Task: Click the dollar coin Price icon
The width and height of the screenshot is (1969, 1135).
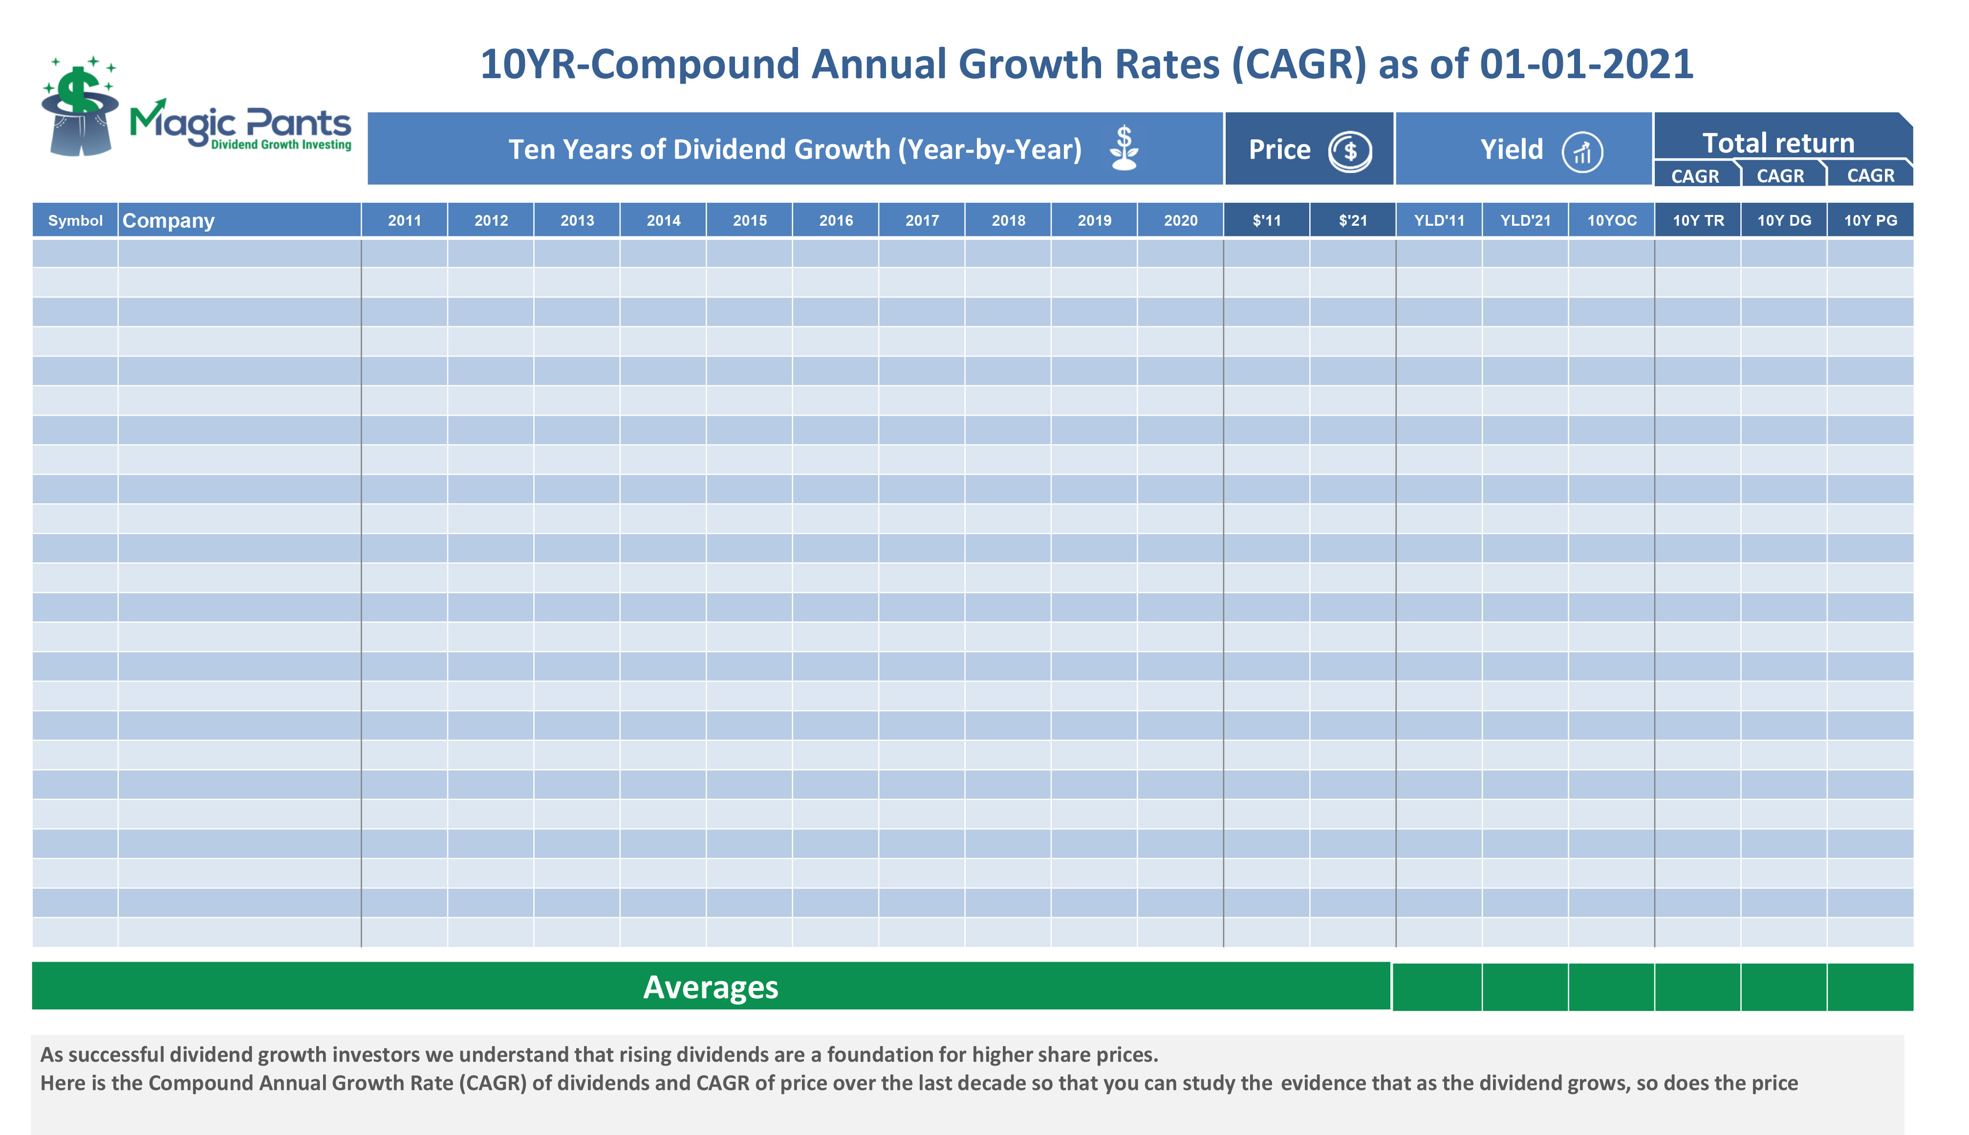Action: point(1349,150)
